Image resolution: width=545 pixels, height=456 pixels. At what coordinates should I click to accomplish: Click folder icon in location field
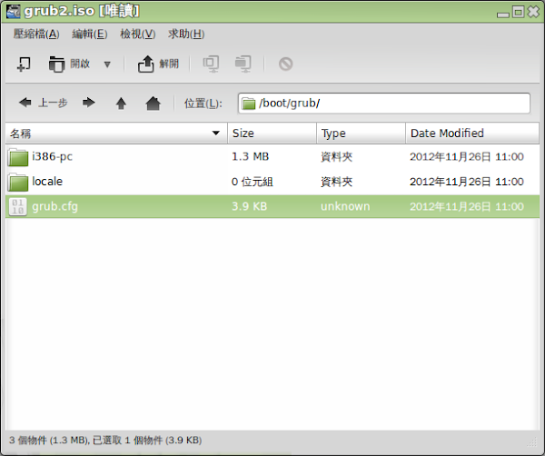coord(249,104)
